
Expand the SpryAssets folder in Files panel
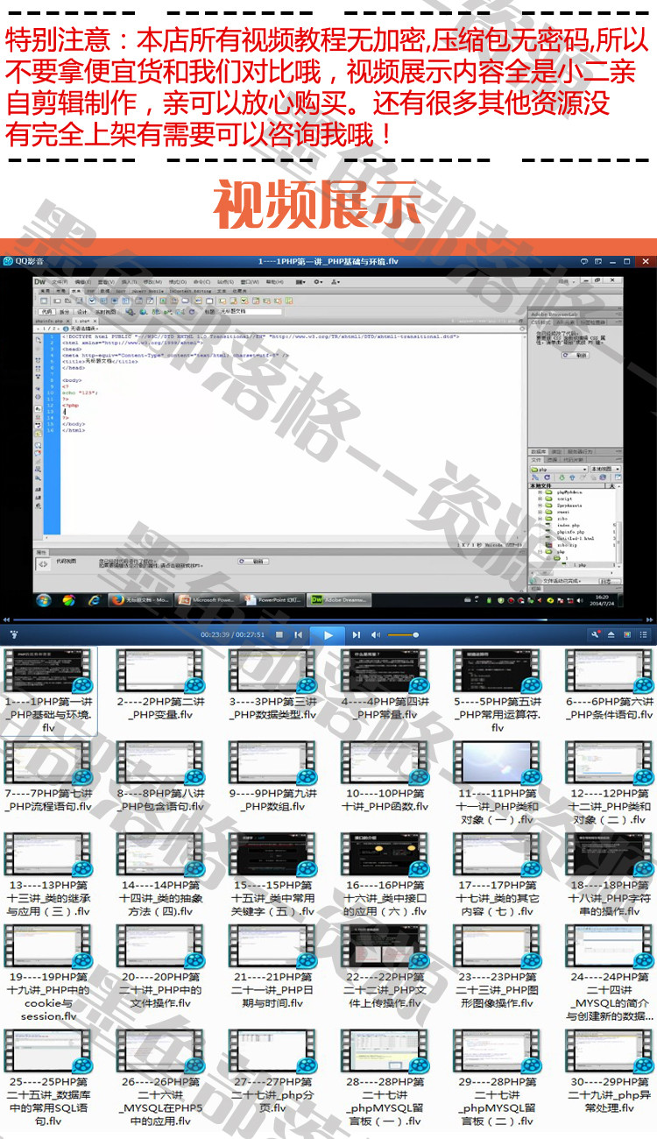[x=540, y=506]
